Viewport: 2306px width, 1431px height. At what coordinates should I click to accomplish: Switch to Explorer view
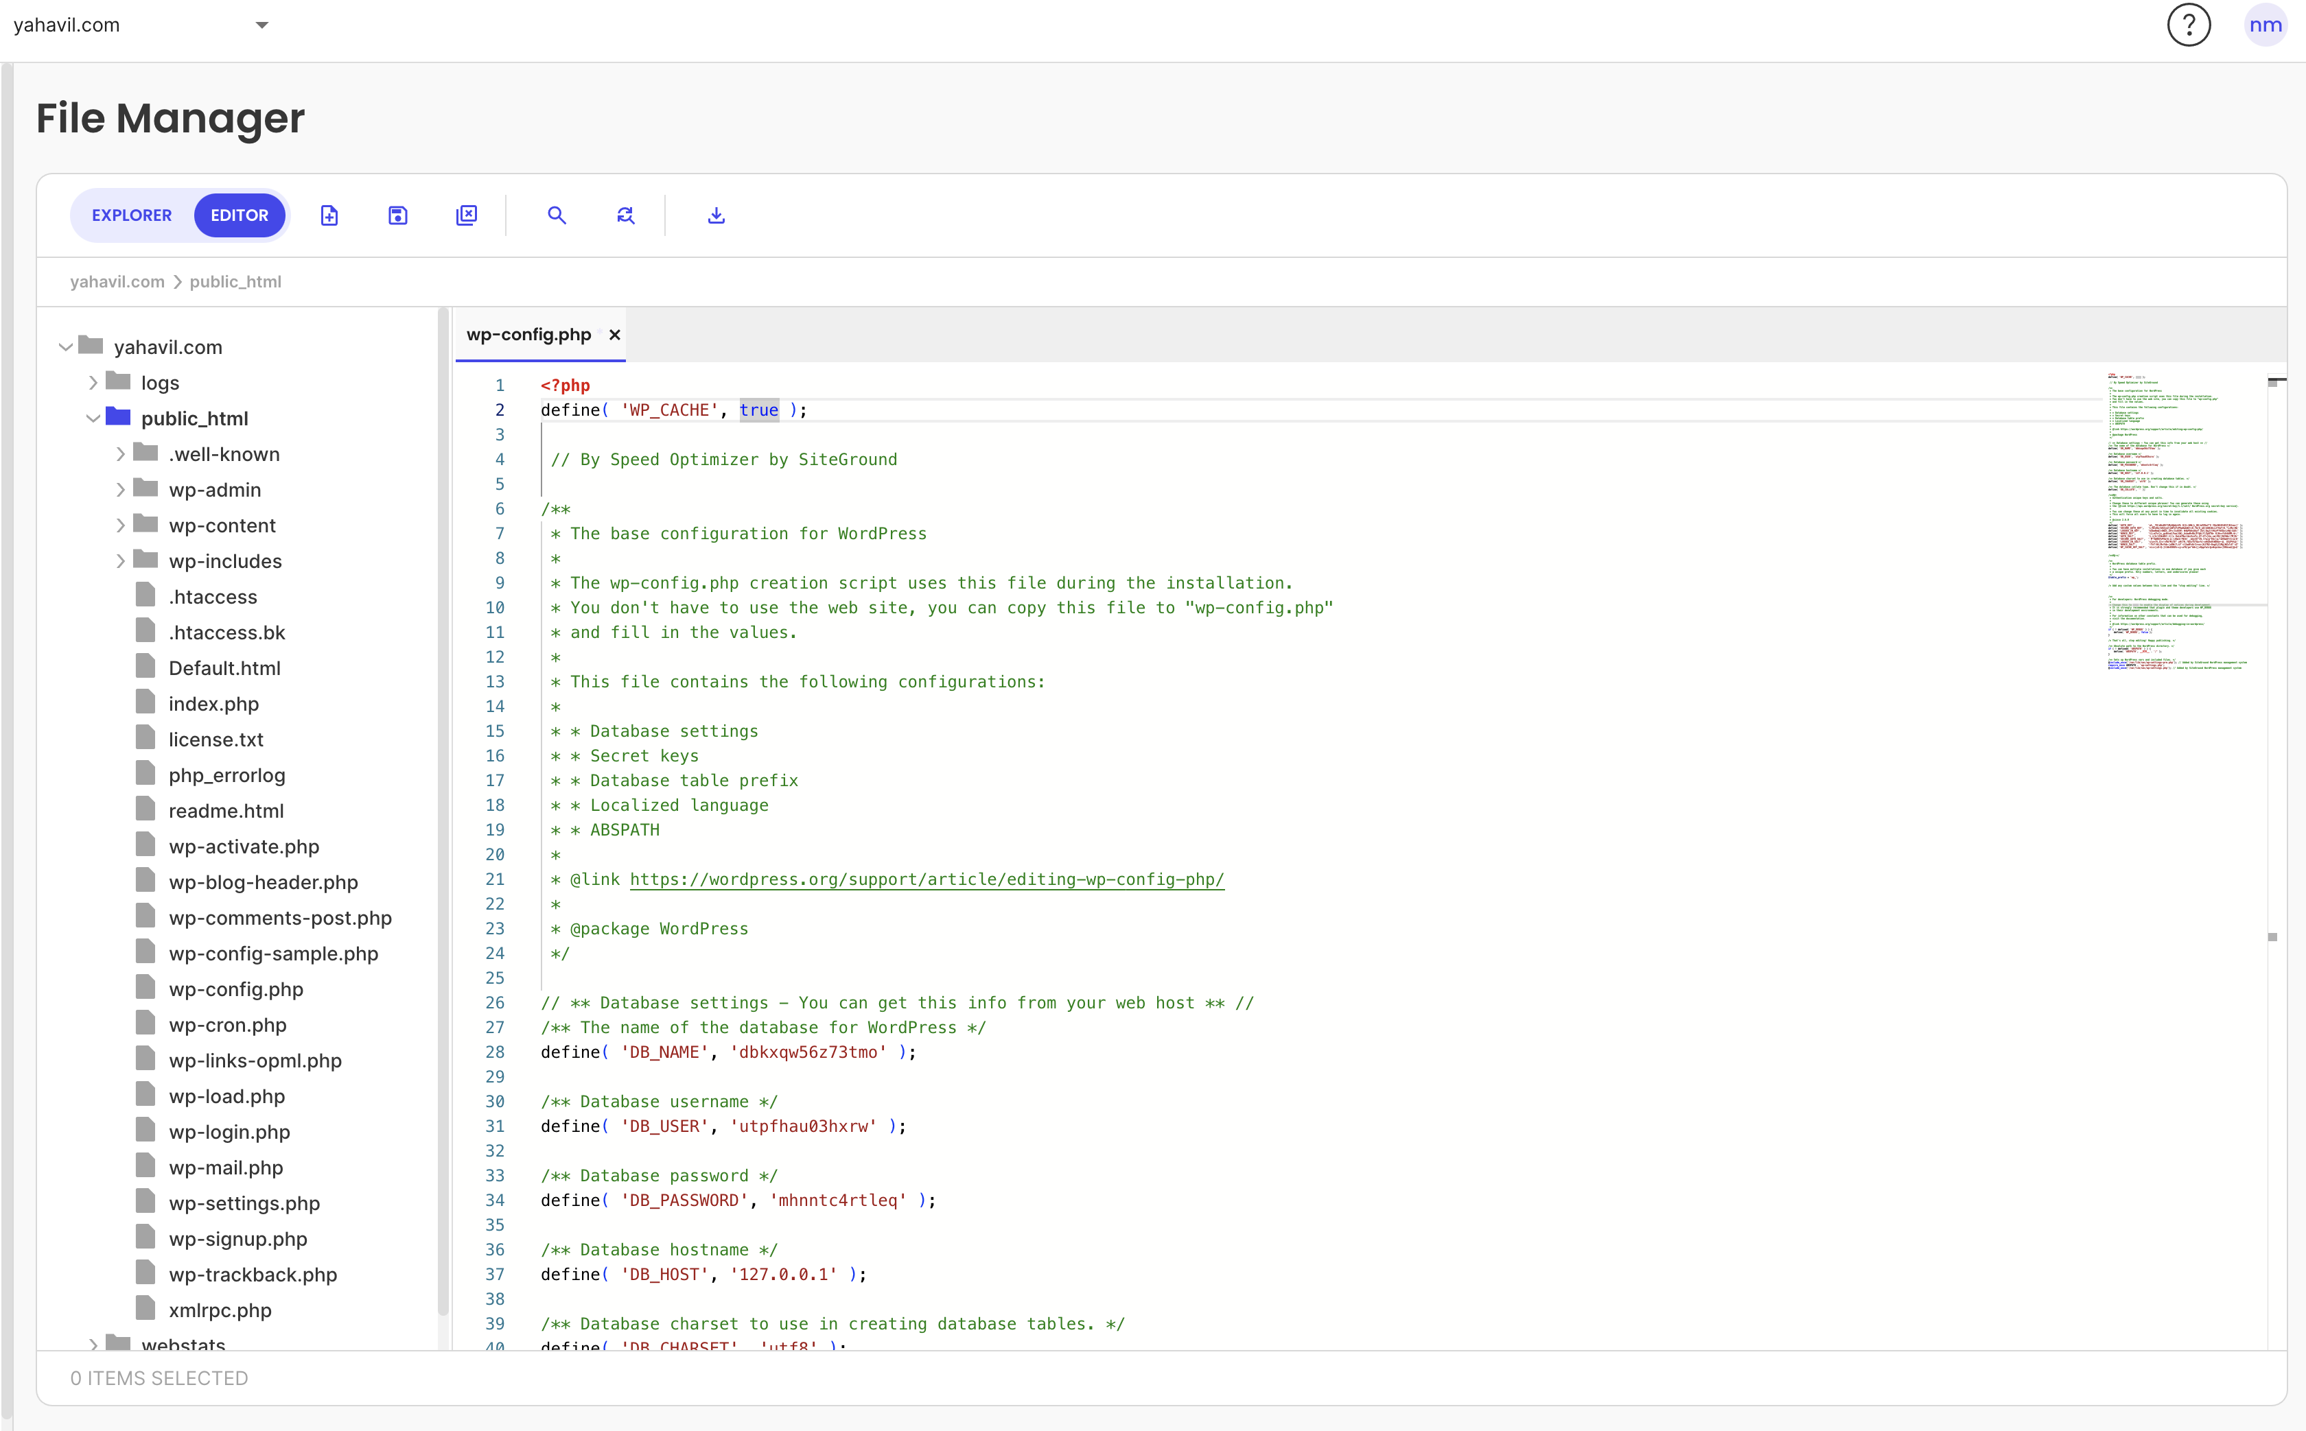(x=132, y=216)
